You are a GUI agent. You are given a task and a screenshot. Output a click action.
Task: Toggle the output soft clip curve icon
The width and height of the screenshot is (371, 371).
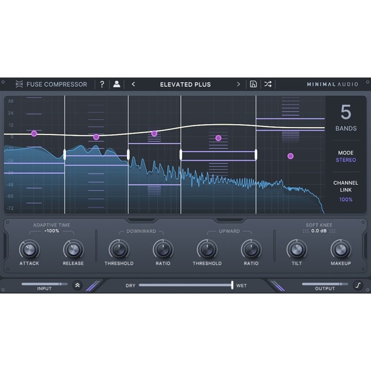point(358,285)
